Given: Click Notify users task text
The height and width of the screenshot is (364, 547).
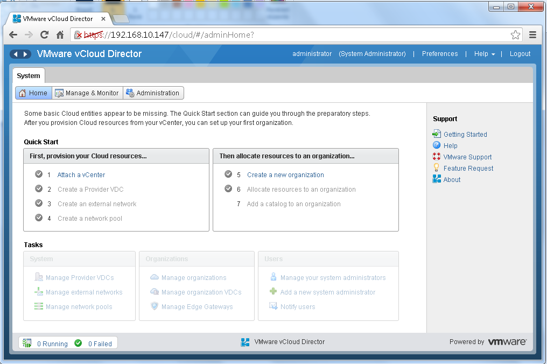Looking at the screenshot, I should [x=298, y=307].
